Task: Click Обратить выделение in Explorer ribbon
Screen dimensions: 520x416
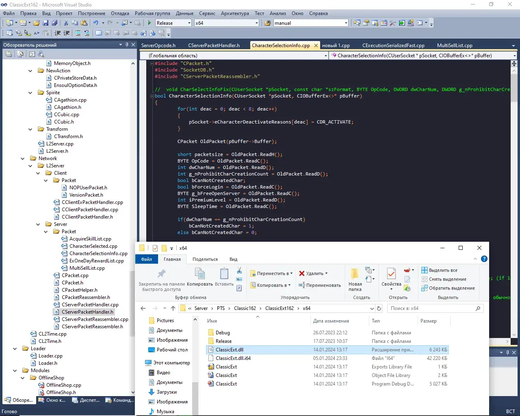Action: click(448, 288)
